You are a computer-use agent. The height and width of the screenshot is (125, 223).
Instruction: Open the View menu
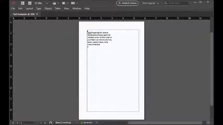click(66, 8)
